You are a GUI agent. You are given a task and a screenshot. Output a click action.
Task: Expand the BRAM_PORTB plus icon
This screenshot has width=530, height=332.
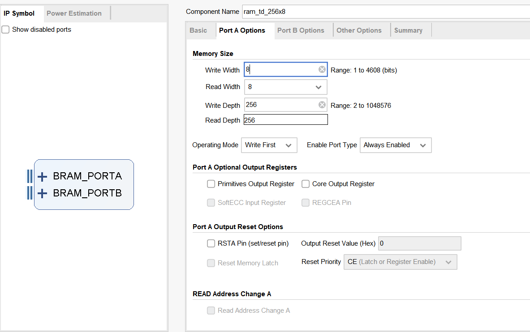coord(42,193)
